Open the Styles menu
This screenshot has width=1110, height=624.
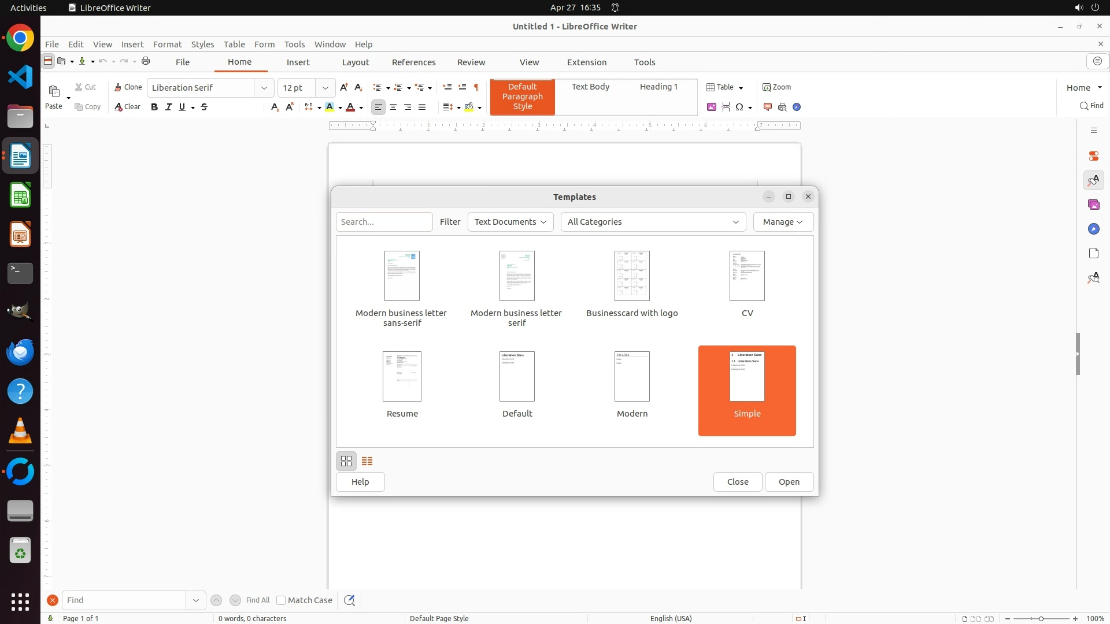202,44
